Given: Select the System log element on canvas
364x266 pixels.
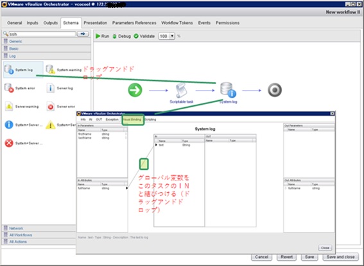Looking at the screenshot, I should point(228,93).
